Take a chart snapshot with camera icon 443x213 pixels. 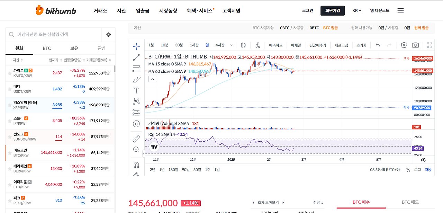click(415, 45)
